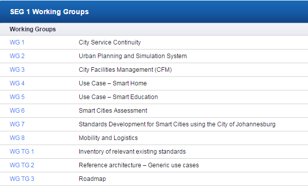This screenshot has width=308, height=186.
Task: Click the WG TG 3 link
Action: (x=22, y=179)
